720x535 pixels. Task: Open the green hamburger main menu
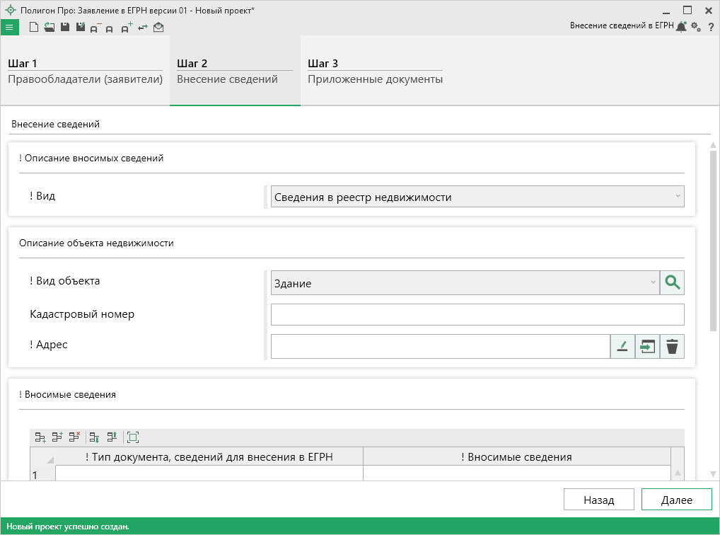tap(9, 28)
